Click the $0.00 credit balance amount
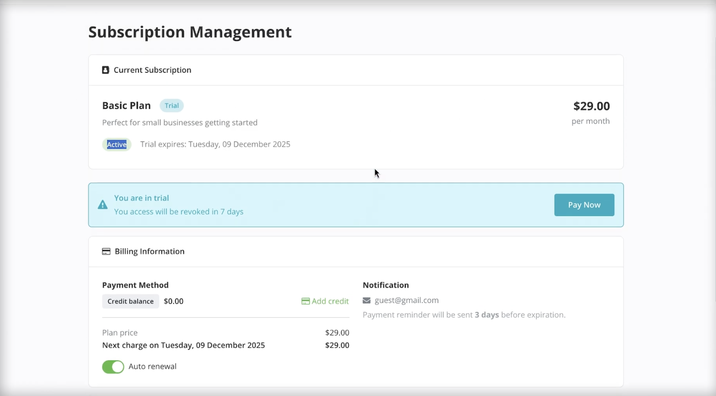This screenshot has height=396, width=716. [173, 301]
